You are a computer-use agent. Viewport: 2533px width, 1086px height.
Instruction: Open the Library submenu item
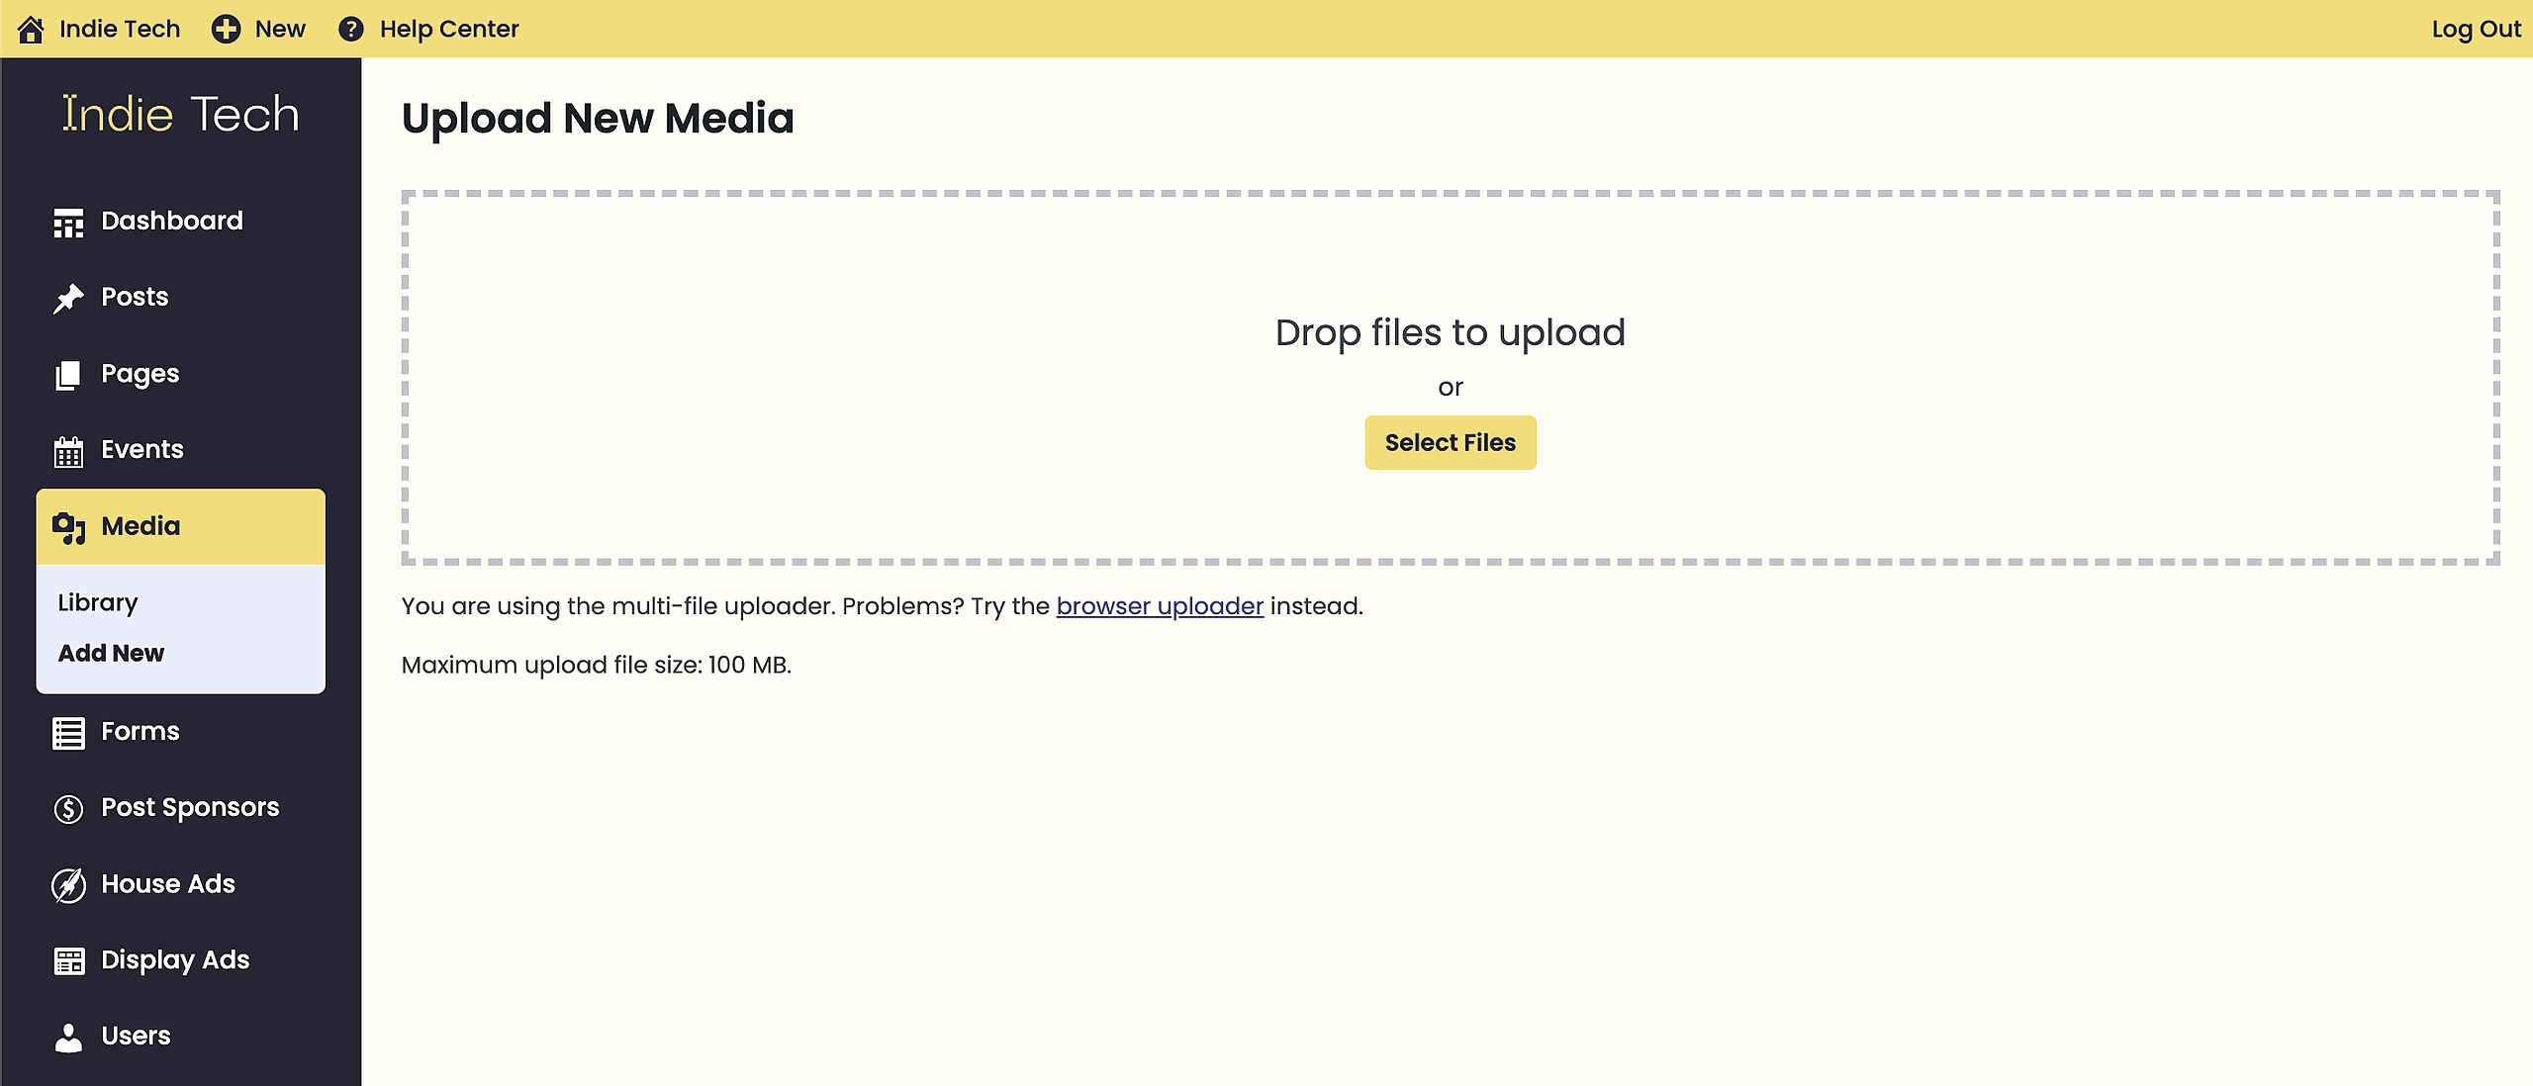point(98,602)
